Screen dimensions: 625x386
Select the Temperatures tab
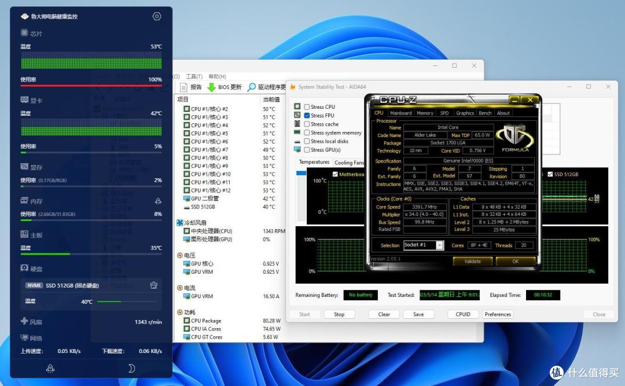click(x=314, y=162)
